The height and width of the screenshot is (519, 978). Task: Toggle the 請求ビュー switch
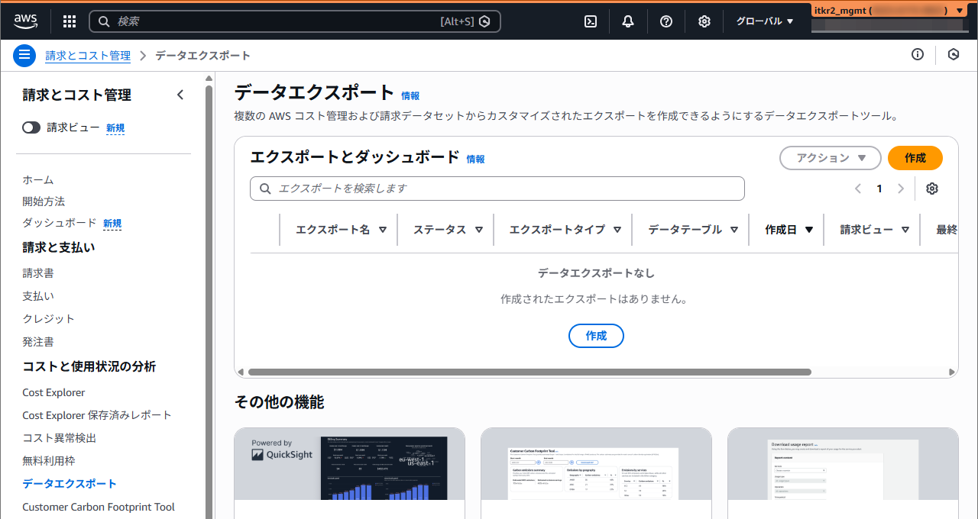[31, 127]
